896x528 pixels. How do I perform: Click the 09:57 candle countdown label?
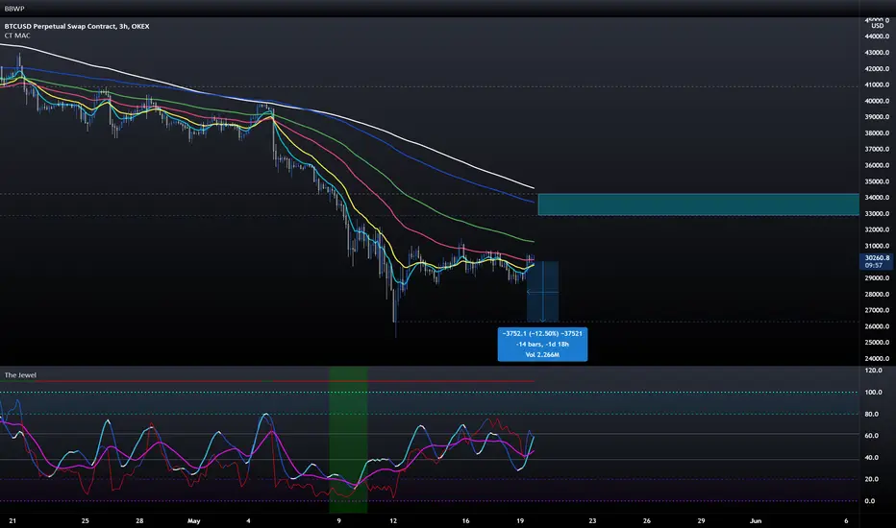(x=874, y=265)
